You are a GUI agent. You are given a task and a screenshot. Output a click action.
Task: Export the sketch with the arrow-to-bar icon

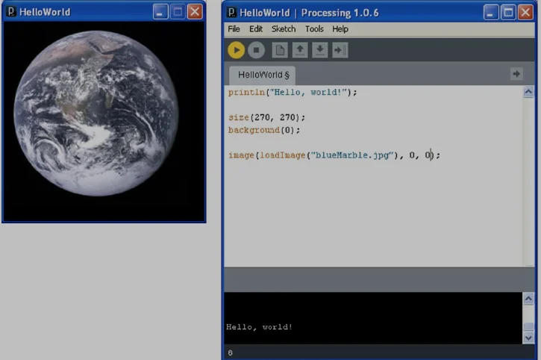340,50
